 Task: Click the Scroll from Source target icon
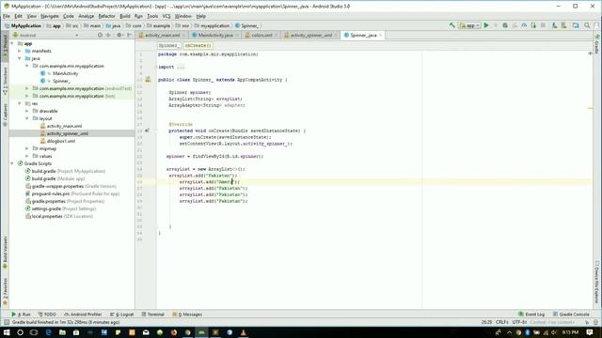point(101,35)
